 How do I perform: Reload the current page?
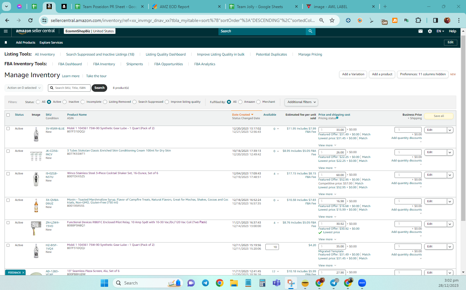(x=30, y=20)
